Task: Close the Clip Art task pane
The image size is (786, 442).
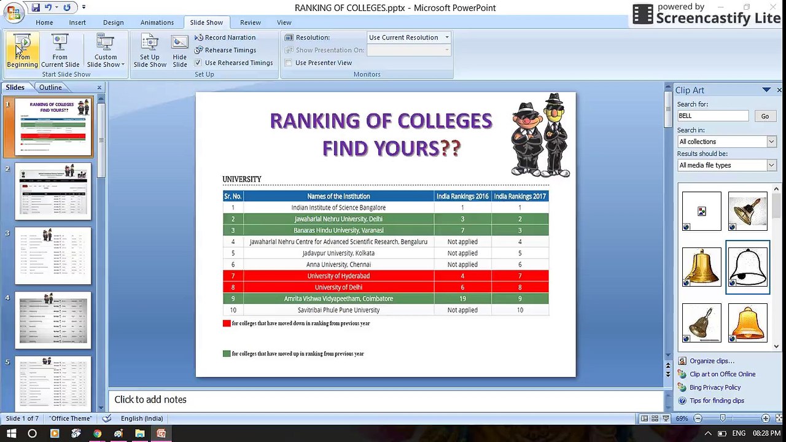Action: click(x=779, y=90)
